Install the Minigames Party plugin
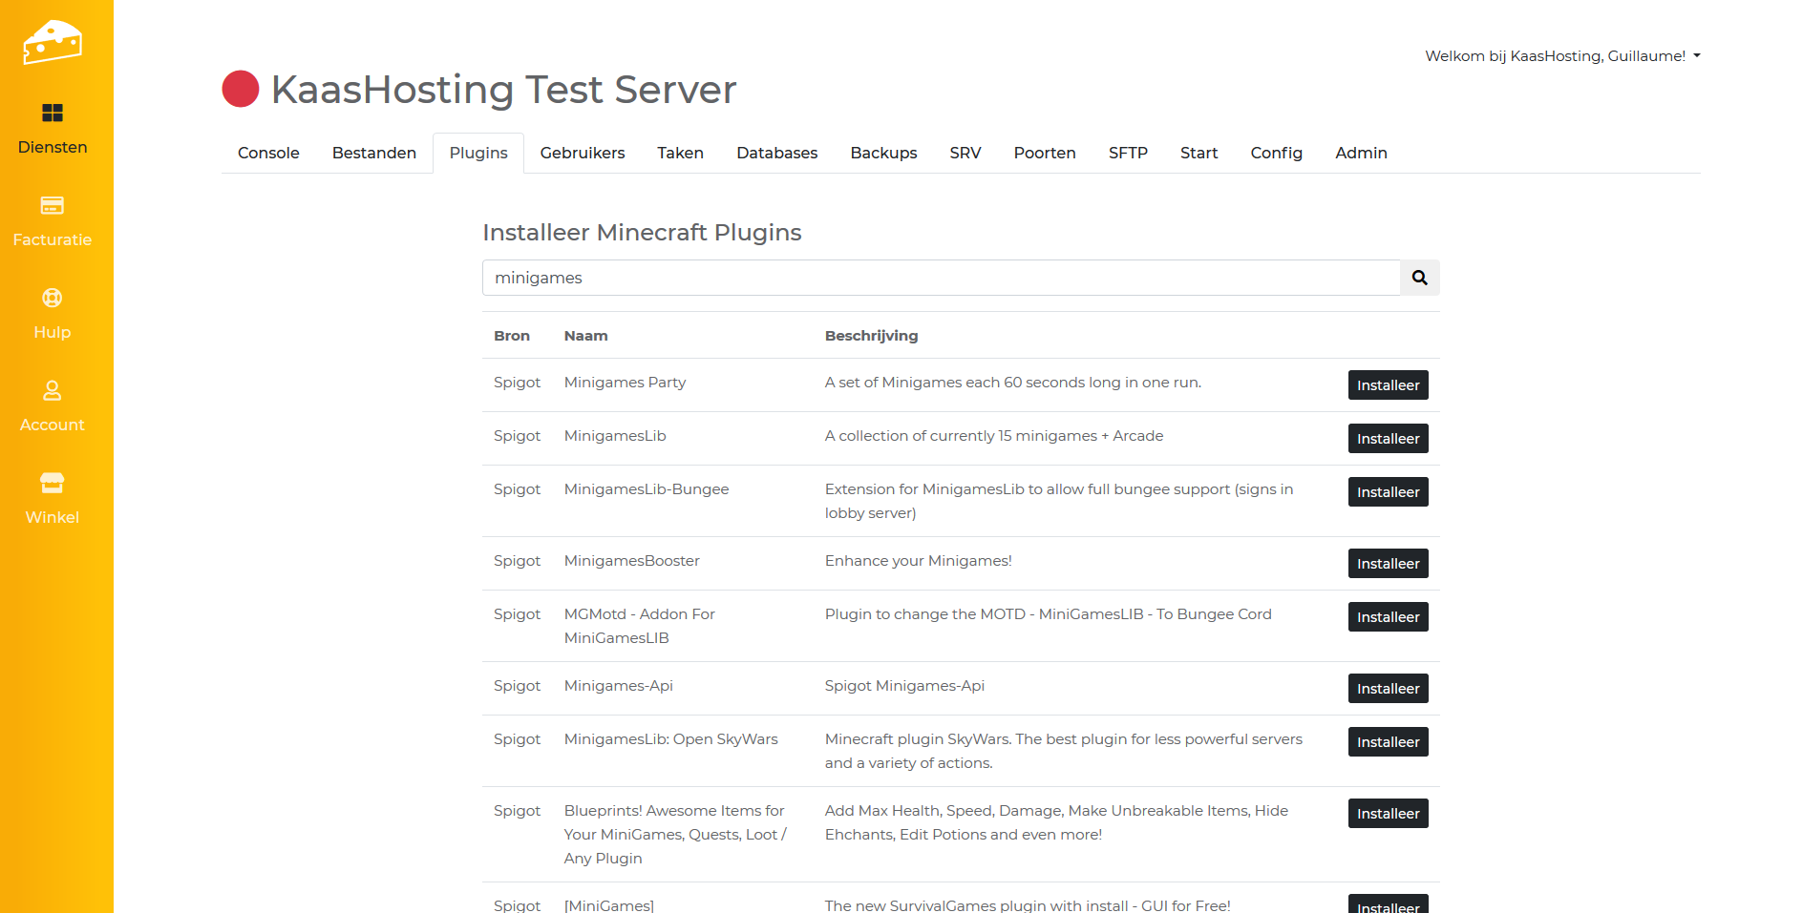 point(1388,385)
